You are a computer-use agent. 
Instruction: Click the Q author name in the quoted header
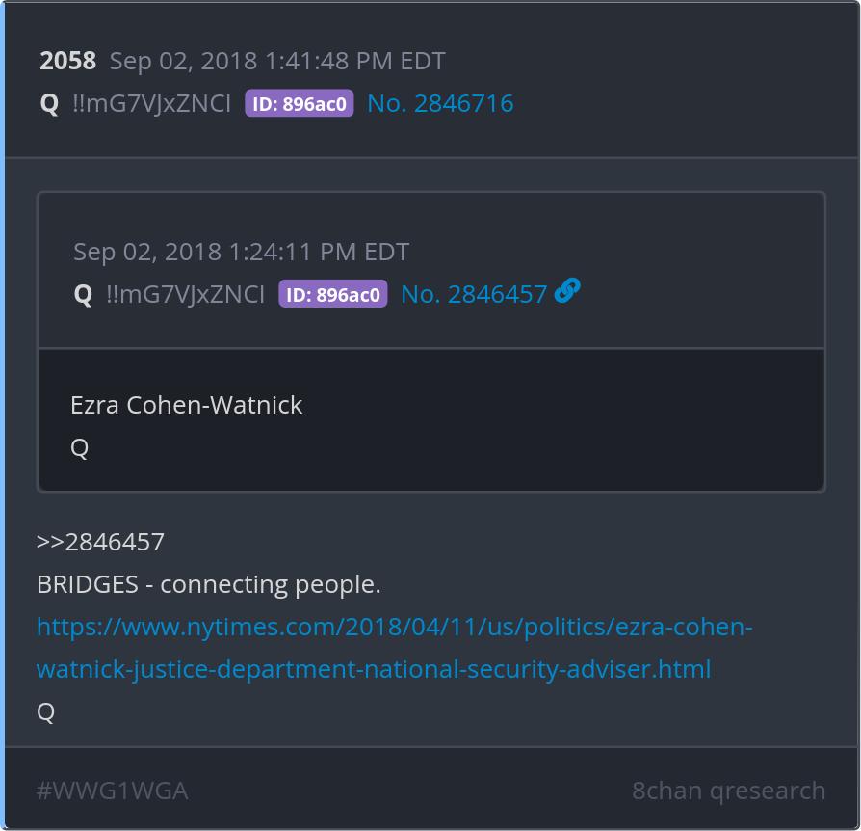click(83, 294)
